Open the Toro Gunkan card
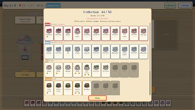195x110 pixels. point(125,33)
